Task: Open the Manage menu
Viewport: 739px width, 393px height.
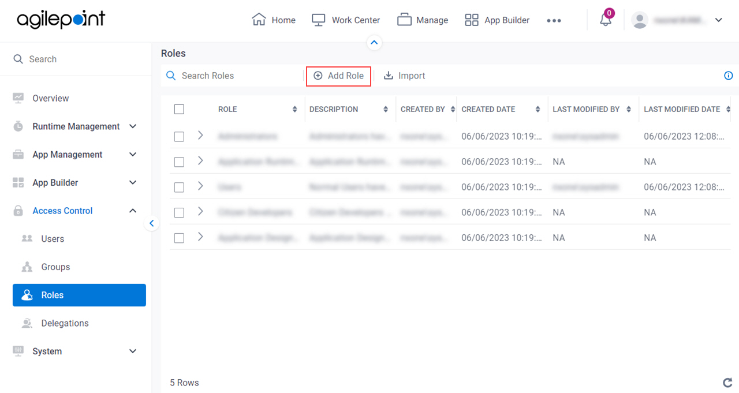Action: point(423,20)
